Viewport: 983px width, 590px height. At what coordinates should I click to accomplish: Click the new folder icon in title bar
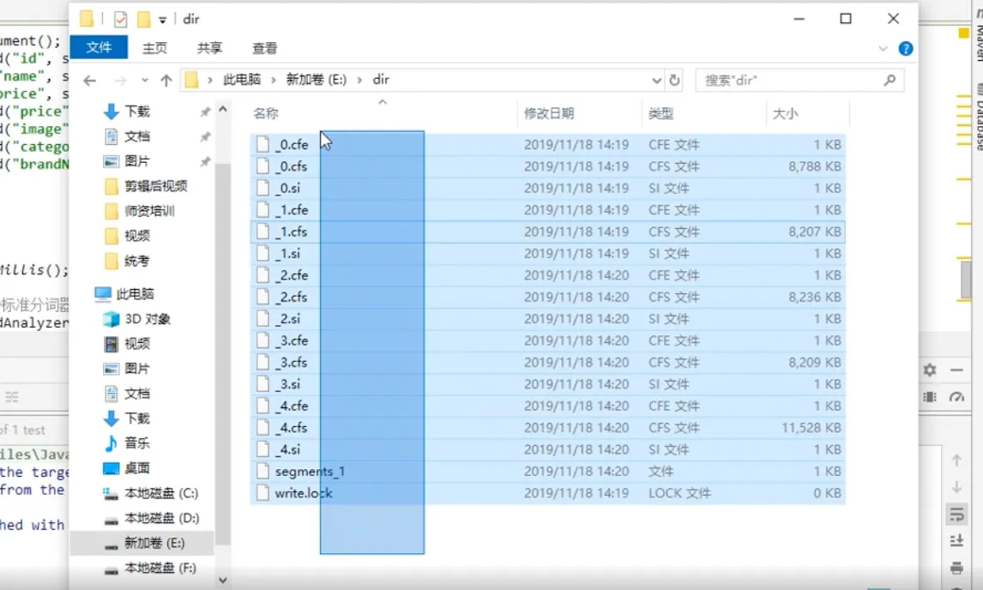point(143,20)
